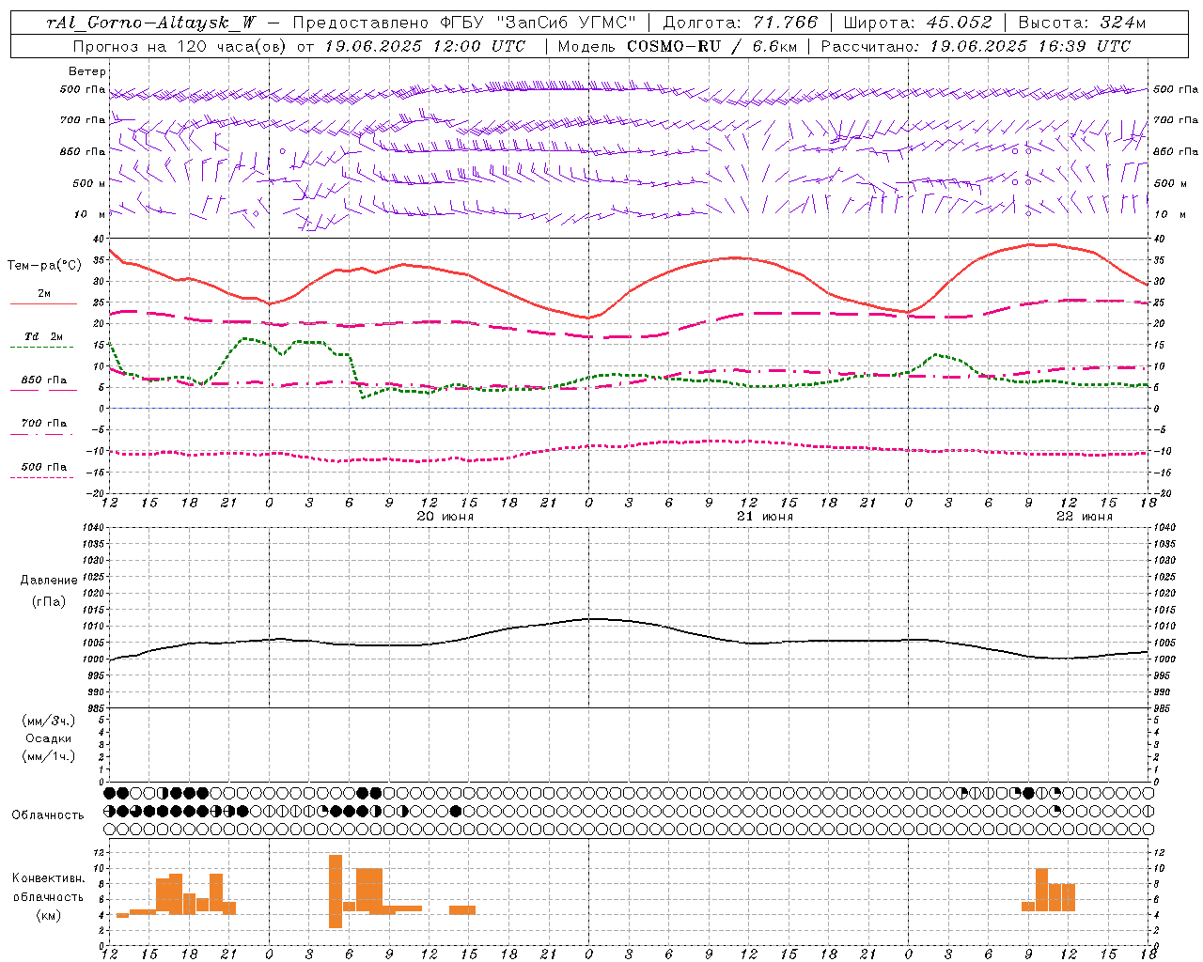This screenshot has height=962, width=1203.
Task: Click the Ветер panel label
Action: pos(87,71)
